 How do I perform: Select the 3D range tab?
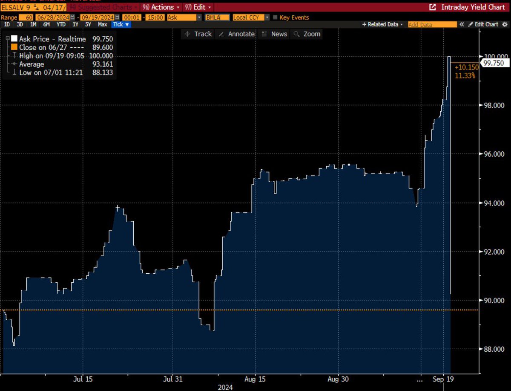point(20,25)
